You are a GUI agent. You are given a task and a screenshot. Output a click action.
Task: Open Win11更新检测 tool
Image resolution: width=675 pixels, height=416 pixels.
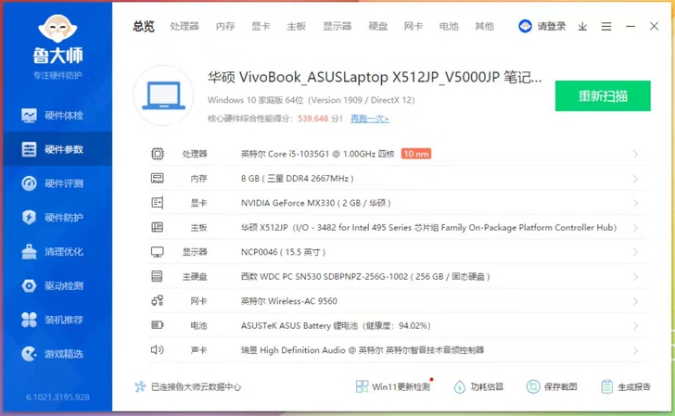[x=393, y=386]
